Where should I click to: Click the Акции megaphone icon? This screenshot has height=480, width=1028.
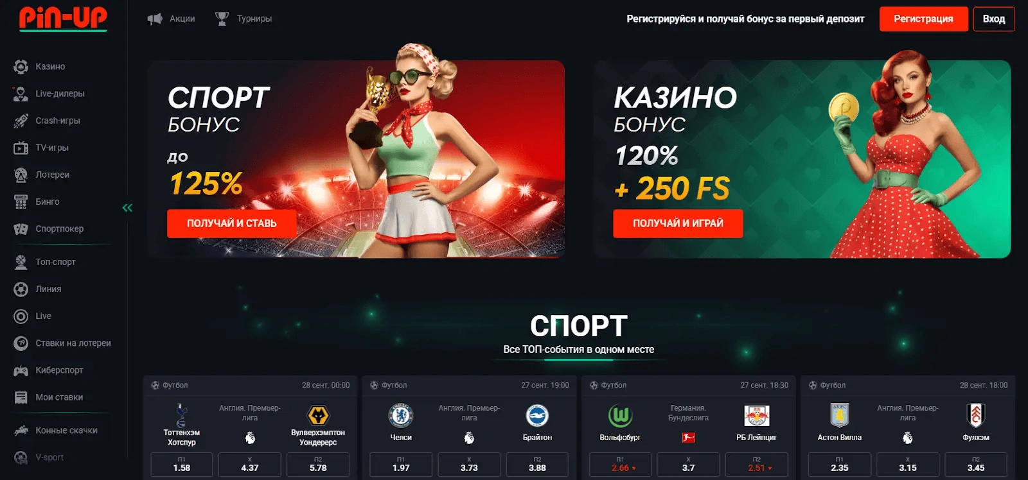(154, 19)
